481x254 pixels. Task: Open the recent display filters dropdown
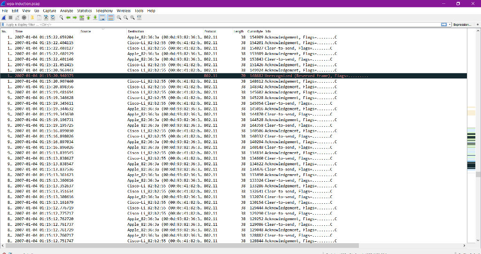coord(450,24)
